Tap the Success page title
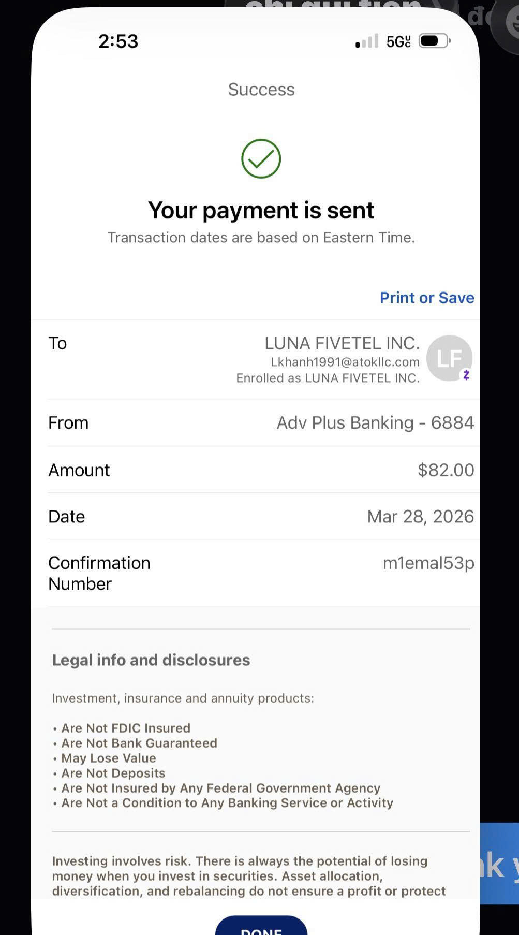The image size is (519, 935). click(261, 90)
